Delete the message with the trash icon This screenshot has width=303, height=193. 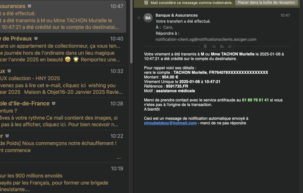click(x=205, y=46)
